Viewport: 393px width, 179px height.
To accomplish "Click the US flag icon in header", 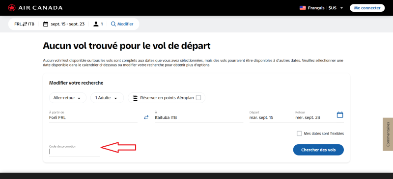I will click(x=303, y=8).
